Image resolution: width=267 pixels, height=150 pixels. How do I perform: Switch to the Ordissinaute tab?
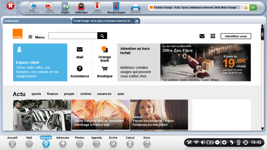37,21
